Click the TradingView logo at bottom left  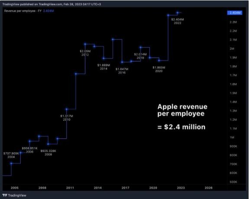[14, 196]
